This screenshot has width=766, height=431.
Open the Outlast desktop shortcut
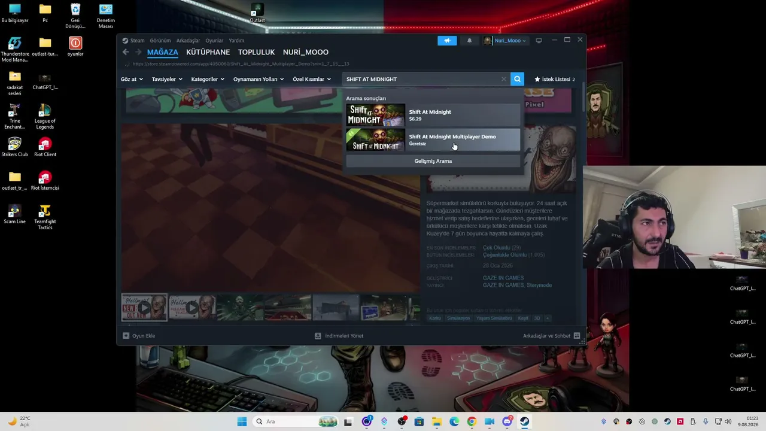[257, 13]
